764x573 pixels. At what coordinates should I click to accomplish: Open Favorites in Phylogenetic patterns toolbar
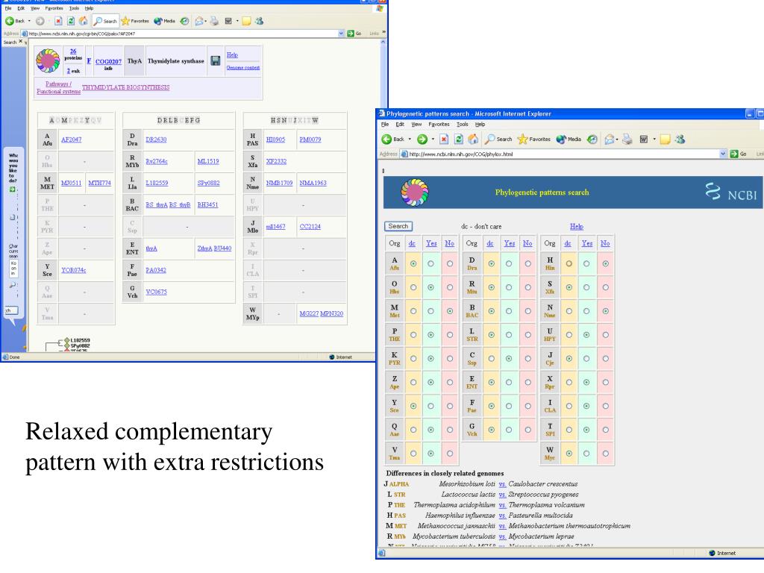click(533, 140)
